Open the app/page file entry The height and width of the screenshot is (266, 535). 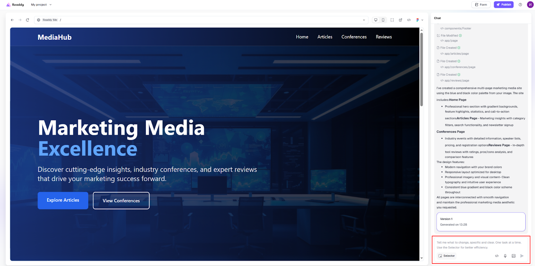click(x=449, y=41)
